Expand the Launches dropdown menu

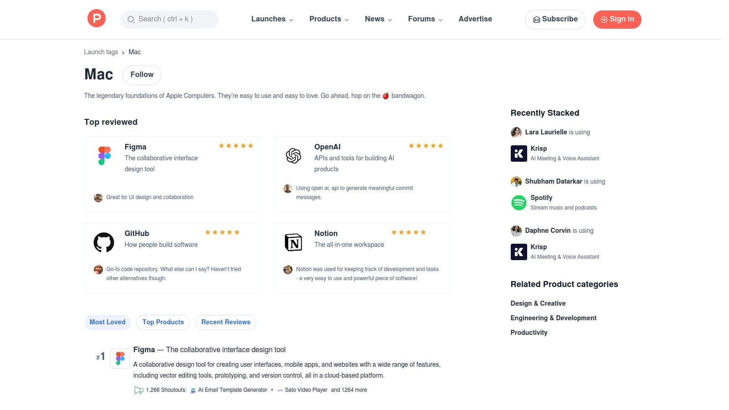(x=272, y=19)
